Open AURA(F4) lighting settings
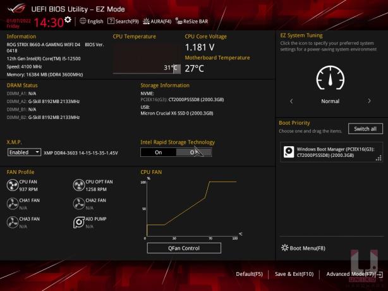Viewport: 388px width, 291px height. coord(157,22)
